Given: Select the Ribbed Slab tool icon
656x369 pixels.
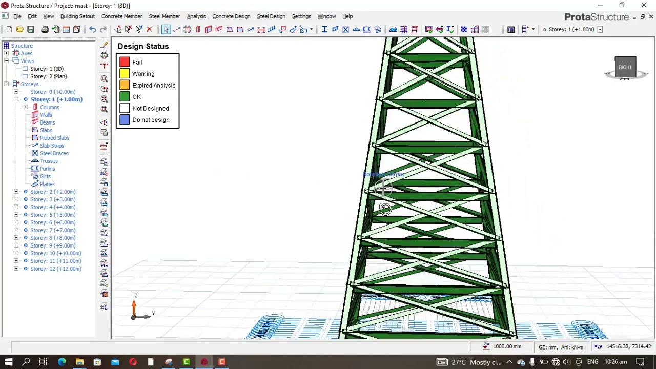Looking at the screenshot, I should (240, 29).
